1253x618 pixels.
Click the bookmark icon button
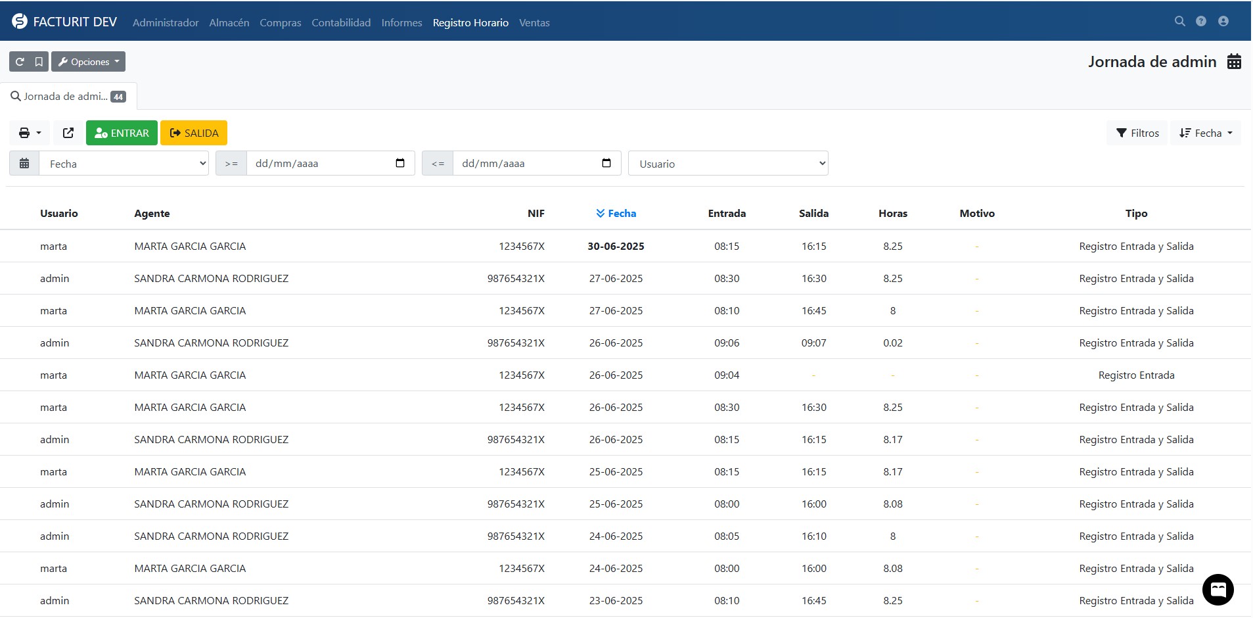pyautogui.click(x=39, y=62)
